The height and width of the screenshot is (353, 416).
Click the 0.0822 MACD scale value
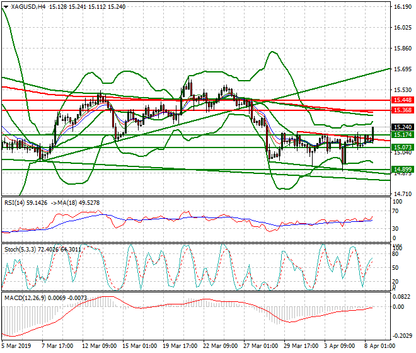[400, 297]
